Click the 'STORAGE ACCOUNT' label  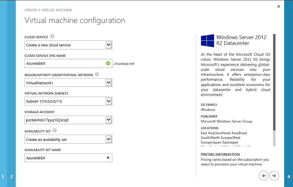pos(39,112)
